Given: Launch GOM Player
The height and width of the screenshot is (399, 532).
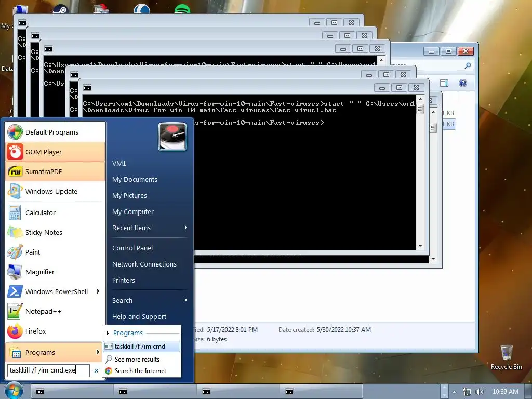Looking at the screenshot, I should 55,152.
